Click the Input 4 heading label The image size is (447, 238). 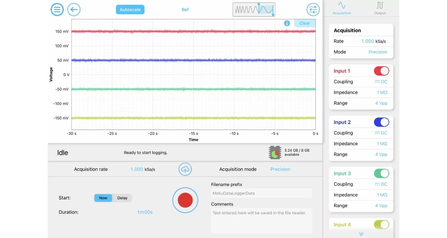click(342, 225)
